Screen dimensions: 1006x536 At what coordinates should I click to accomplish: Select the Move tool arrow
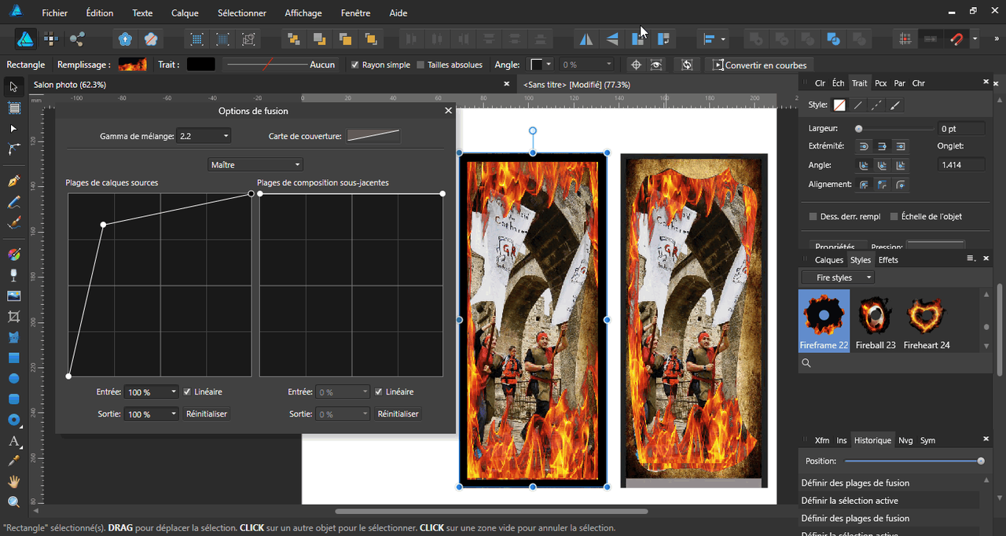[x=13, y=86]
